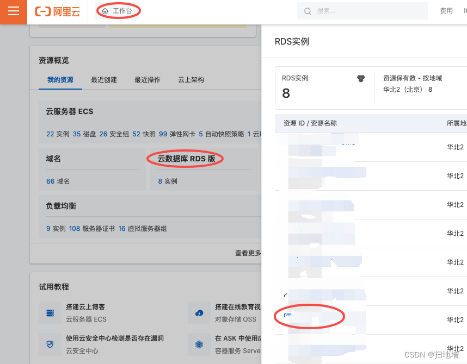The width and height of the screenshot is (467, 364).
Task: Click the hexagon container service icon
Action: coord(199,344)
